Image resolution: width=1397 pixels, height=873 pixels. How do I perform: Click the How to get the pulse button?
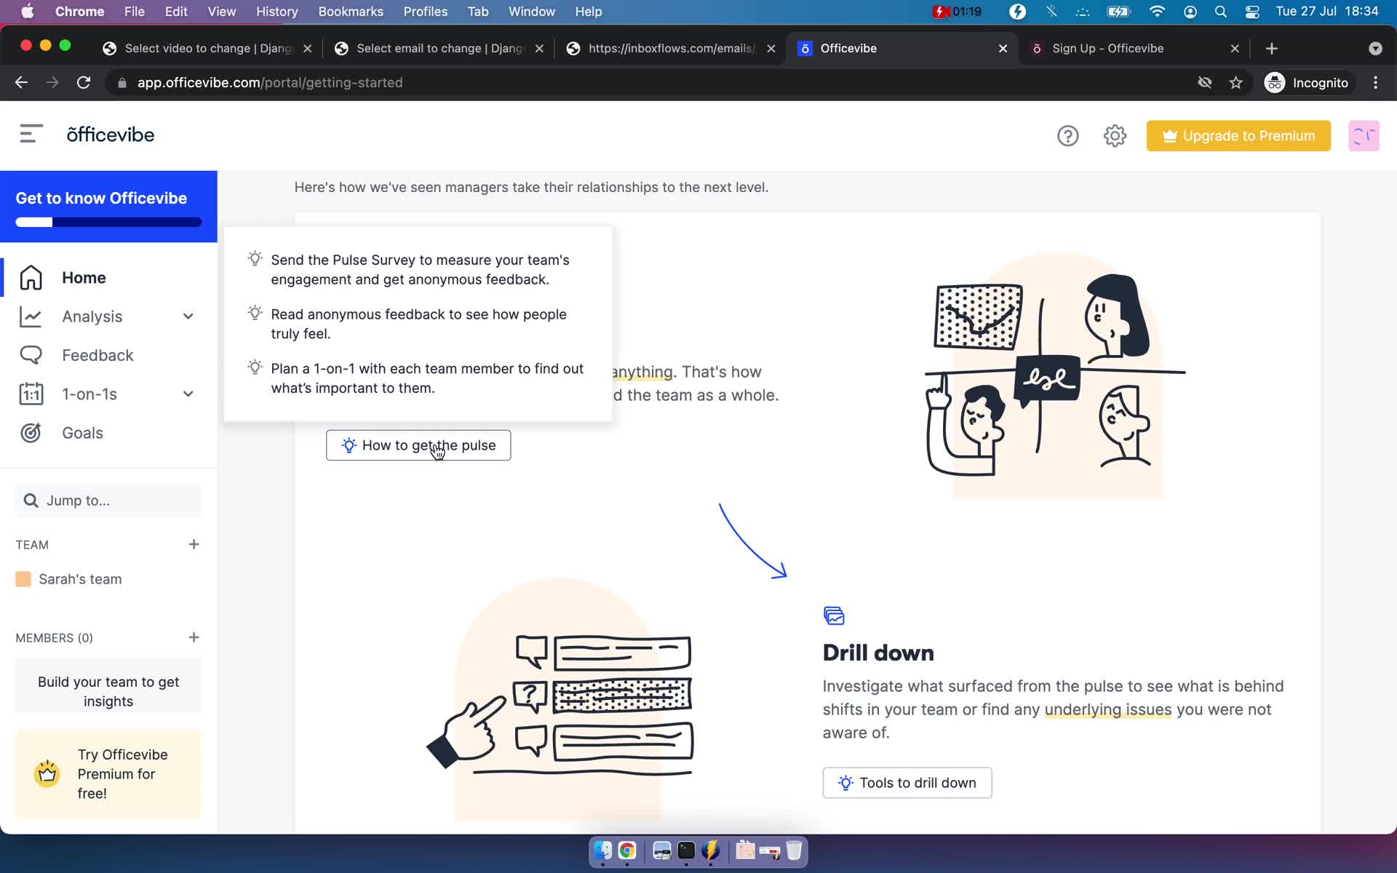[418, 445]
